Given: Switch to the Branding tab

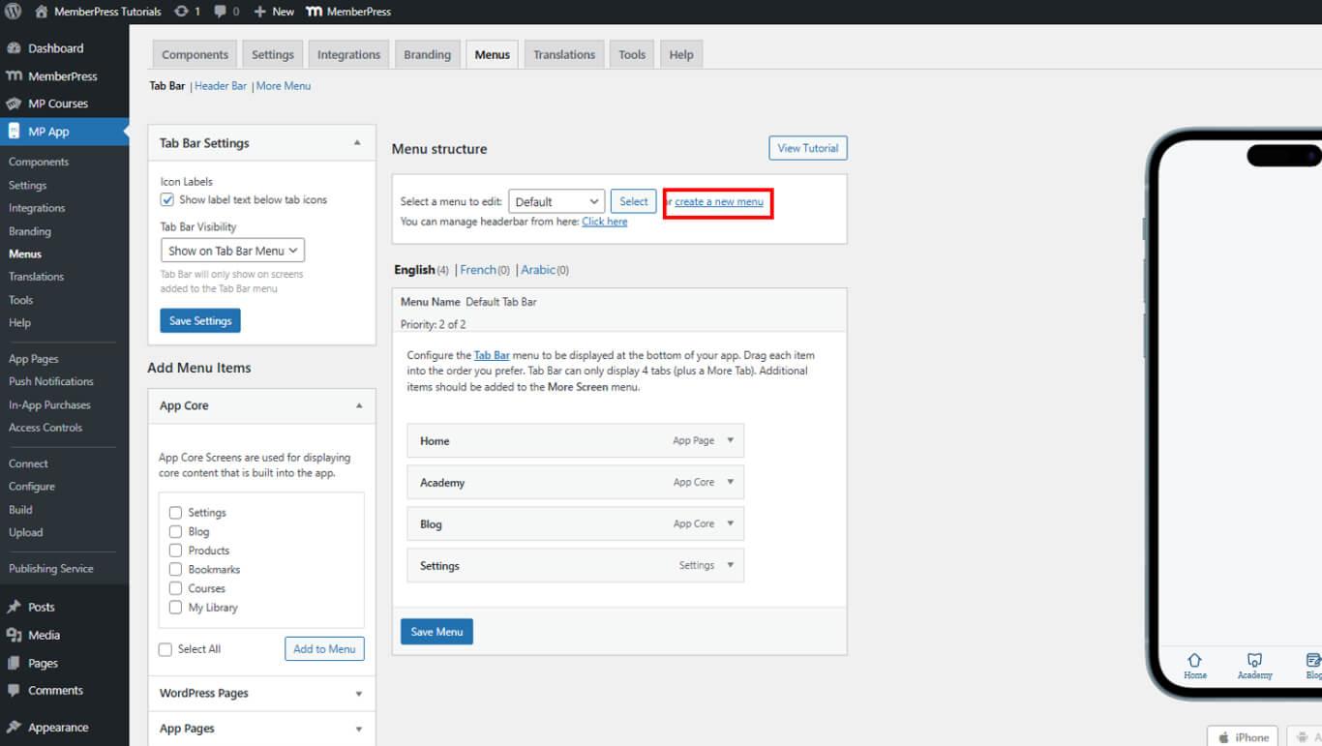Looking at the screenshot, I should [x=427, y=55].
